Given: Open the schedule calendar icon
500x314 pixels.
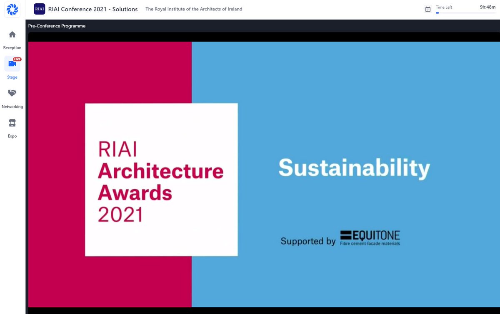Looking at the screenshot, I should (x=427, y=9).
